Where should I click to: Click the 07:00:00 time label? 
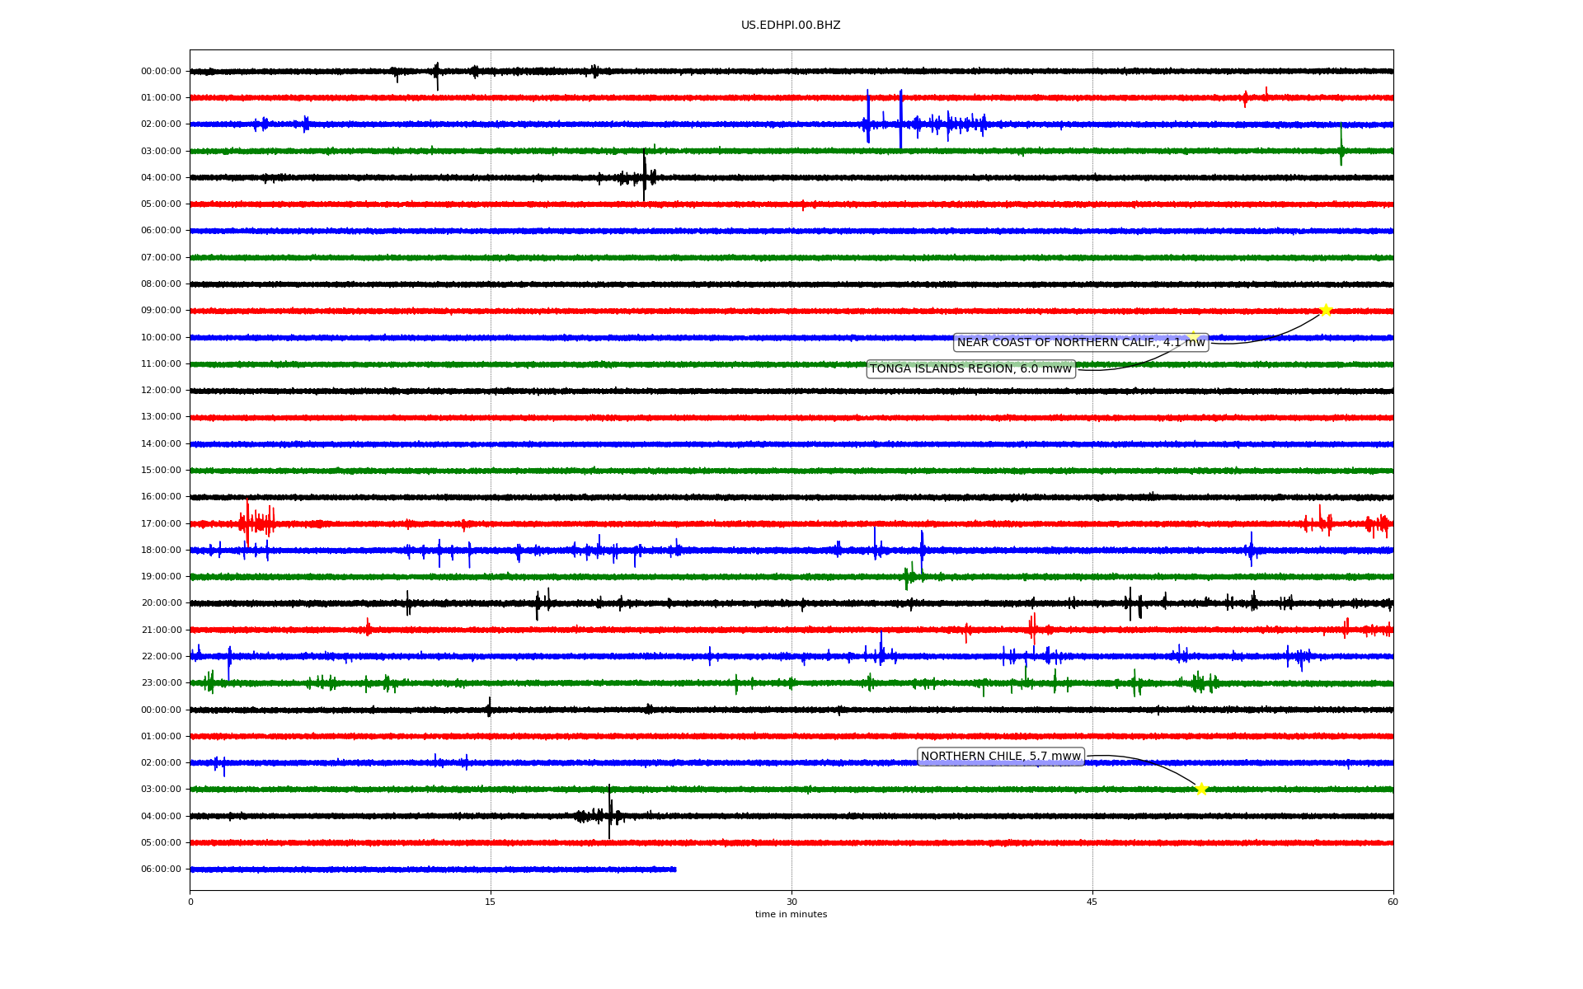coord(161,258)
